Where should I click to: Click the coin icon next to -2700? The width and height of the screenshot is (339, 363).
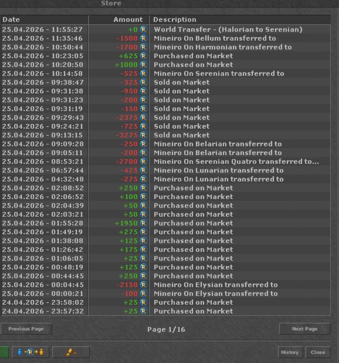coord(143,162)
